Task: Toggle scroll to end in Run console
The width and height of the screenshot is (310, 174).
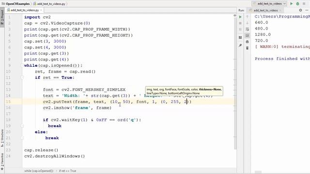Action: (x=247, y=35)
